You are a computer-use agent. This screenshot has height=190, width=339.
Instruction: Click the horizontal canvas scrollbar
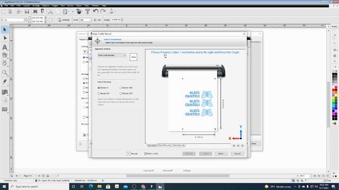point(178,176)
